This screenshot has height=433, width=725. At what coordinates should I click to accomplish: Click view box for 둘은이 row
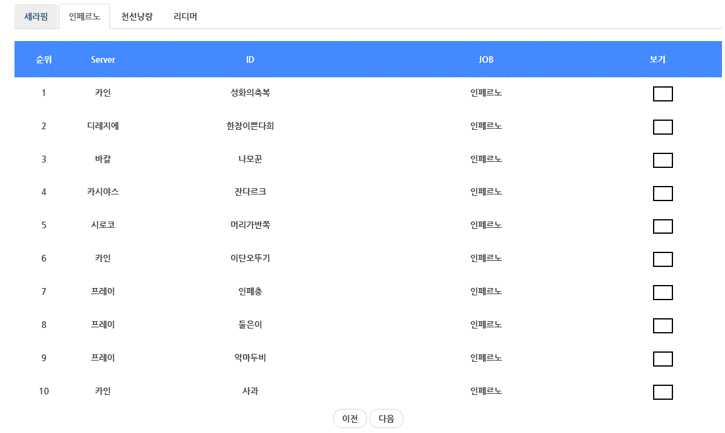click(663, 326)
